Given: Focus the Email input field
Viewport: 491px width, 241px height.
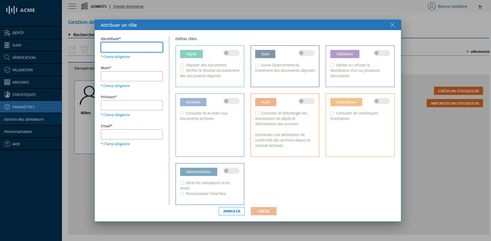Looking at the screenshot, I should [132, 134].
